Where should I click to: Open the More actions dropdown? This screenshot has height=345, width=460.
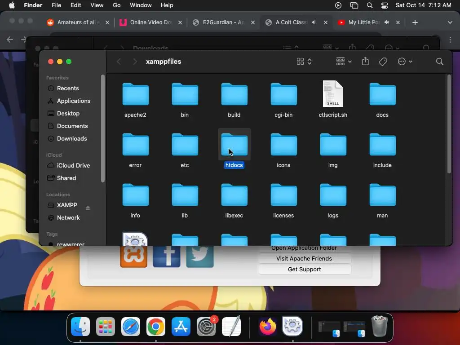[405, 61]
